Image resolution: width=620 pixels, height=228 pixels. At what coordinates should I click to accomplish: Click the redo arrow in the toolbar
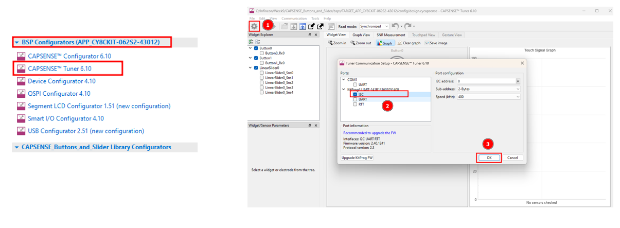pos(408,26)
